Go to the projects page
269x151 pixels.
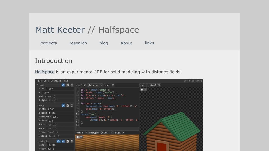pyautogui.click(x=49, y=43)
